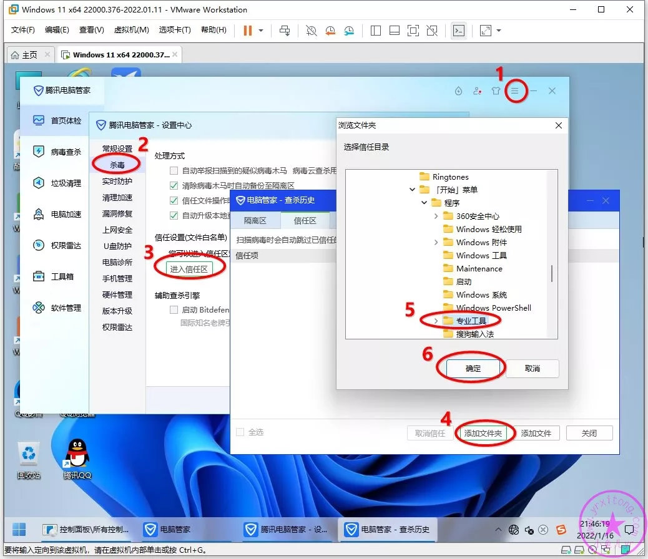Enable the Bitdefender auxiliary engine checkbox
The width and height of the screenshot is (648, 559).
pos(174,310)
